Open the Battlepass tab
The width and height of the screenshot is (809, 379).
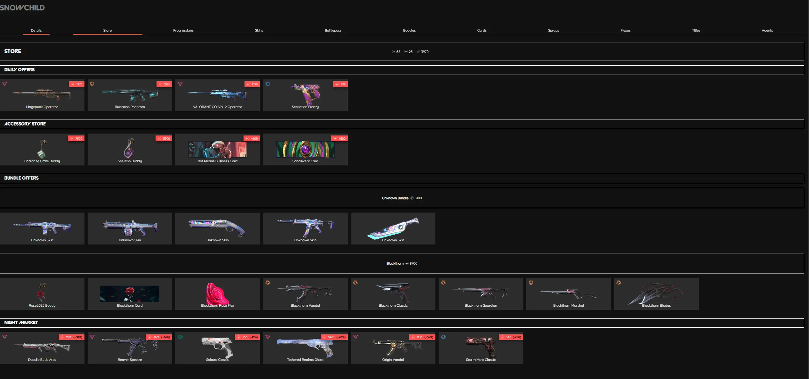(333, 30)
